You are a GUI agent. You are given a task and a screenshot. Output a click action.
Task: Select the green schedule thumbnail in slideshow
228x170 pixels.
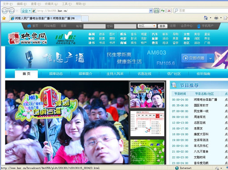pos(147,152)
